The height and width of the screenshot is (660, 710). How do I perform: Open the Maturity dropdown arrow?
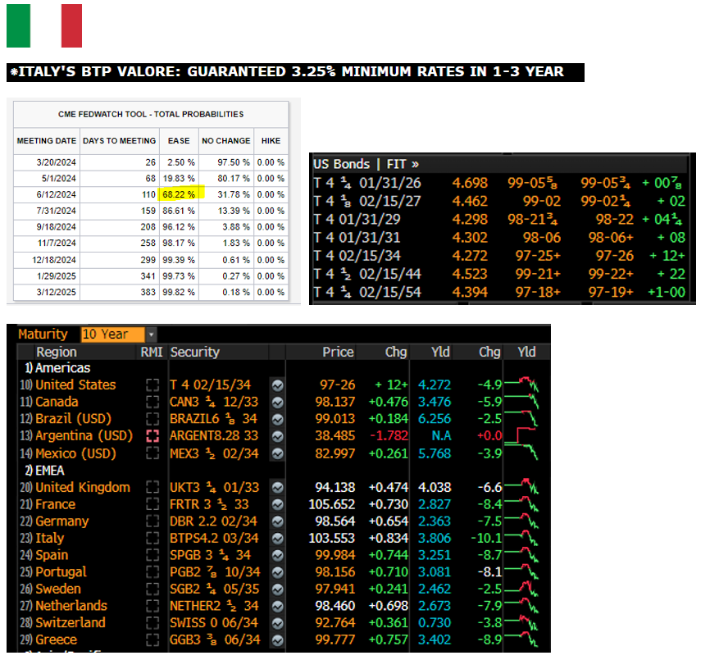[151, 335]
